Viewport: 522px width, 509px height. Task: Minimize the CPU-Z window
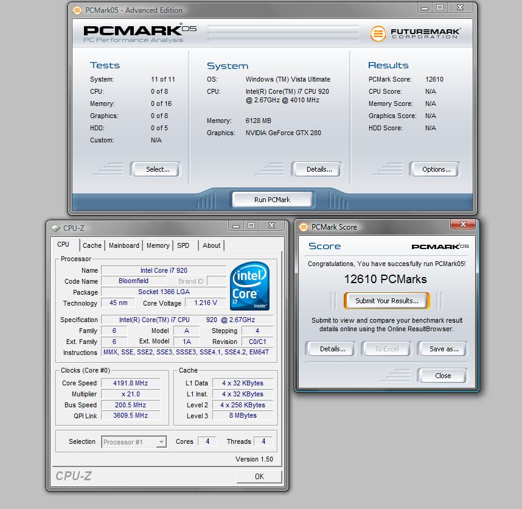pos(236,226)
